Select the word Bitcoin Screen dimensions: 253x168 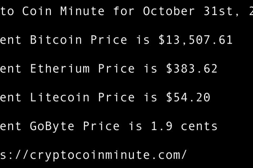point(56,40)
